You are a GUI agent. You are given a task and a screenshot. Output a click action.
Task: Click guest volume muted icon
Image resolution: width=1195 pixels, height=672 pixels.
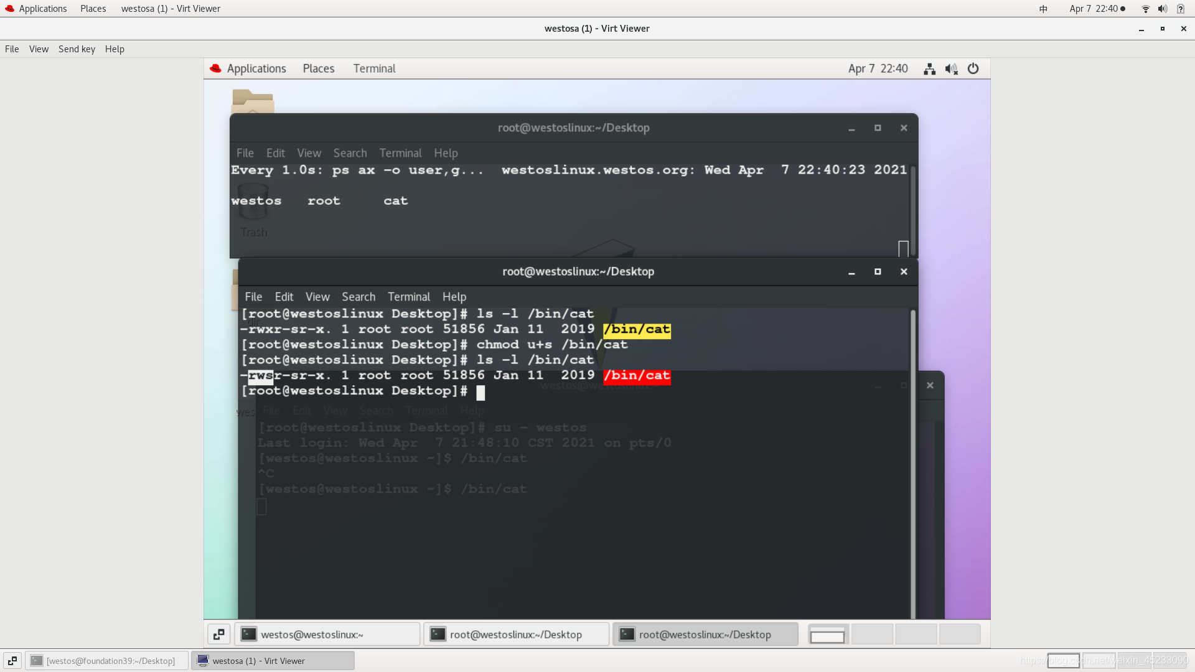coord(951,69)
